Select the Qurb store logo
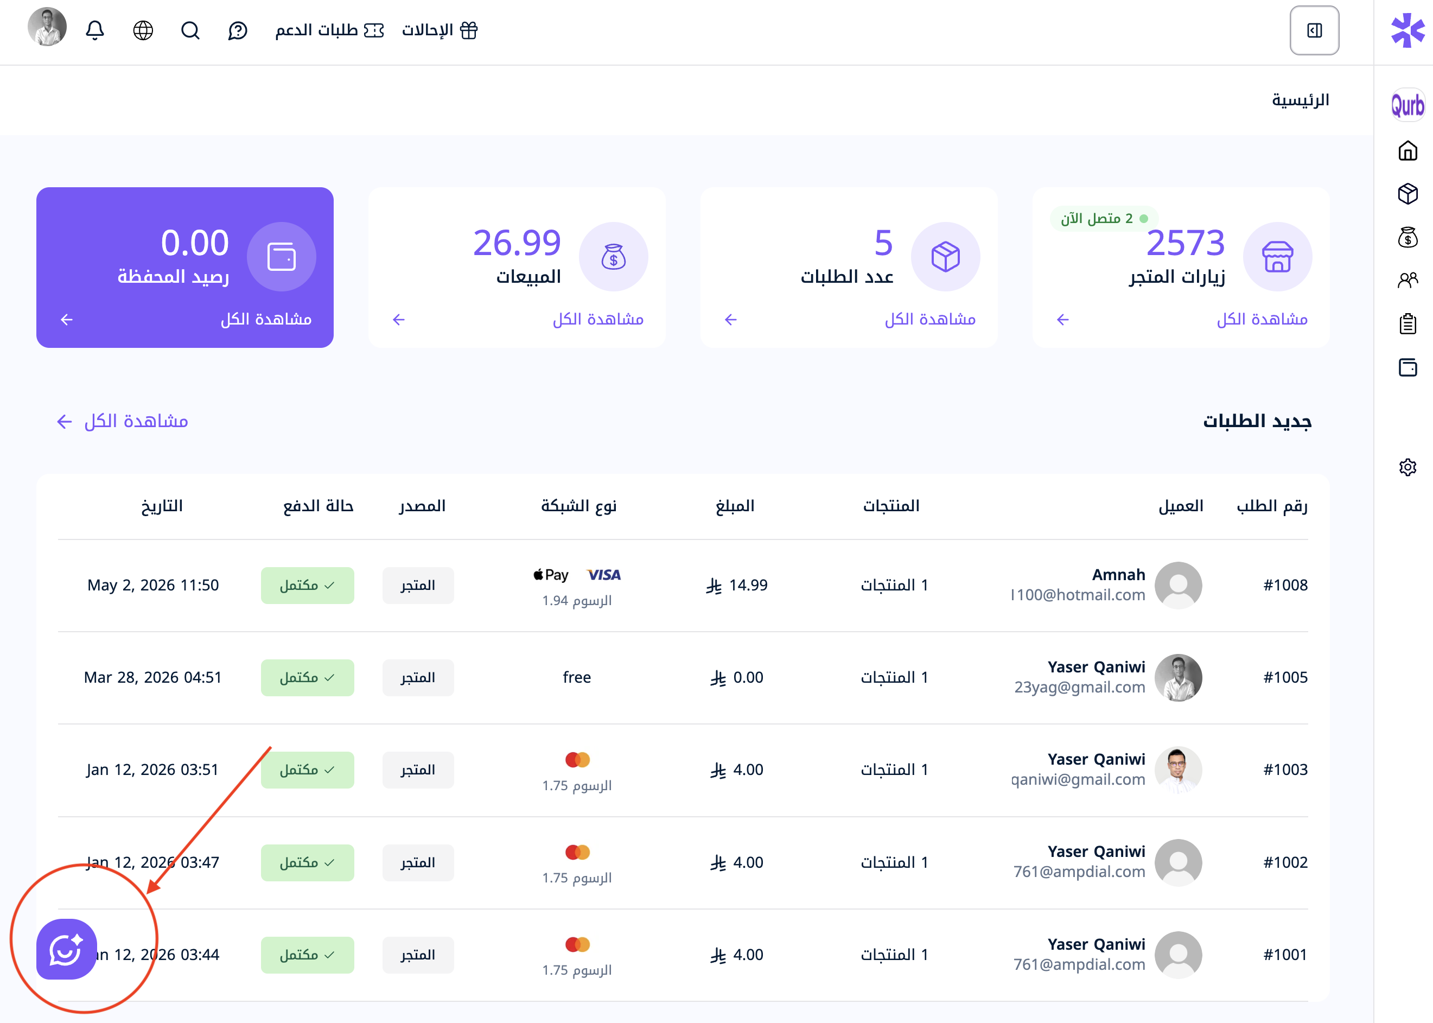Image resolution: width=1433 pixels, height=1023 pixels. 1408,105
